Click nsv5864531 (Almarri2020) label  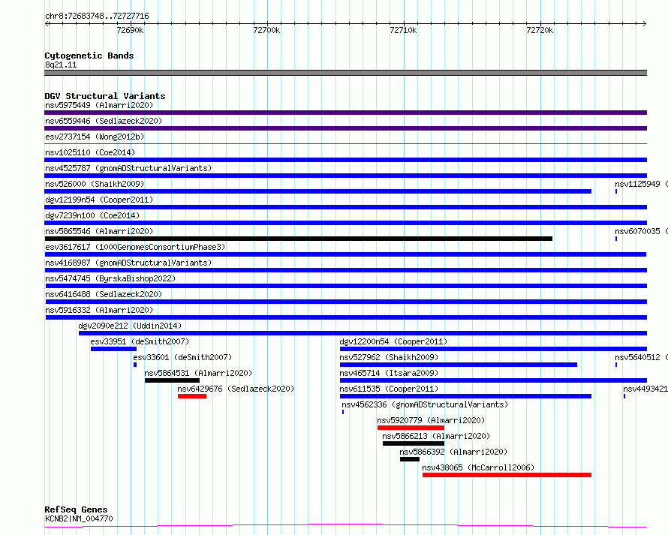(x=198, y=373)
